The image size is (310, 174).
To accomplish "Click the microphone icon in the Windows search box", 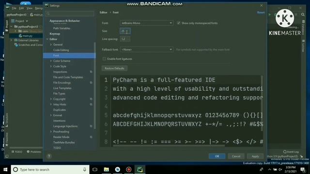I will pyautogui.click(x=85, y=170).
